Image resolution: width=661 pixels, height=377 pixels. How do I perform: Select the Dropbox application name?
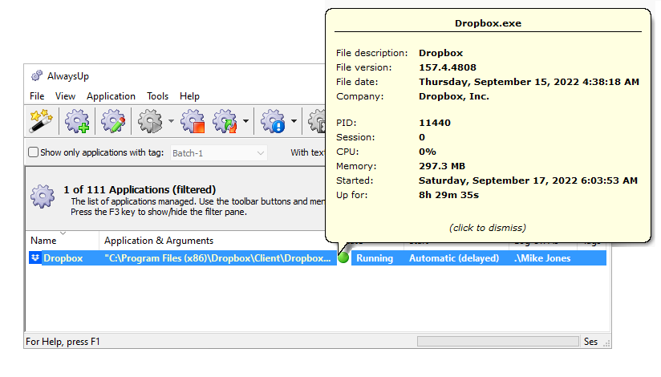pos(63,258)
